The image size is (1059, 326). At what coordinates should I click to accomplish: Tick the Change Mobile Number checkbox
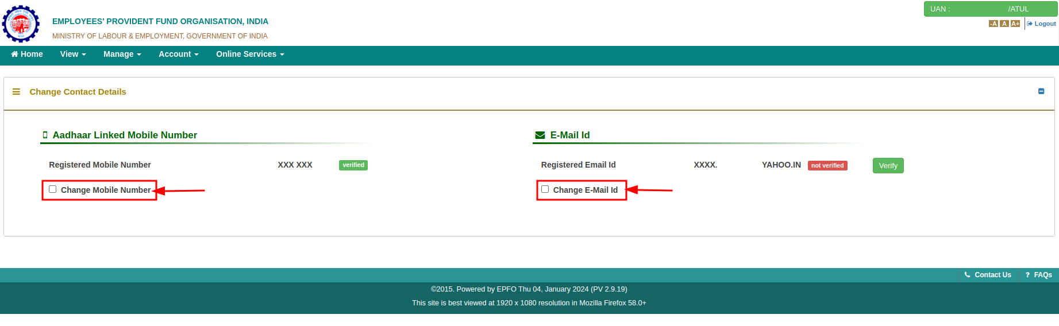pyautogui.click(x=53, y=189)
